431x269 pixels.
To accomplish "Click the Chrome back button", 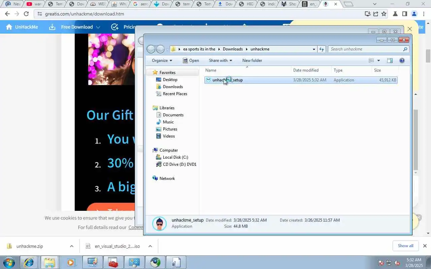I will pyautogui.click(x=7, y=14).
